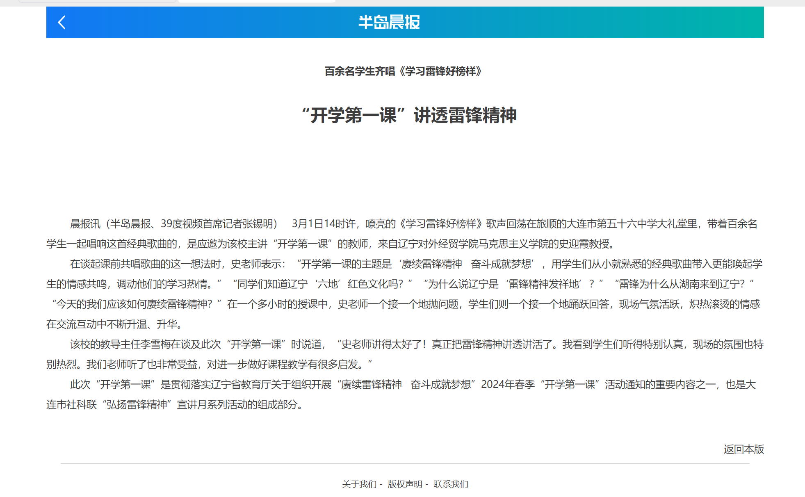Click the subtitle 百余名学生齐唱《学习雷锋好榜样》
The height and width of the screenshot is (497, 805).
[x=404, y=71]
